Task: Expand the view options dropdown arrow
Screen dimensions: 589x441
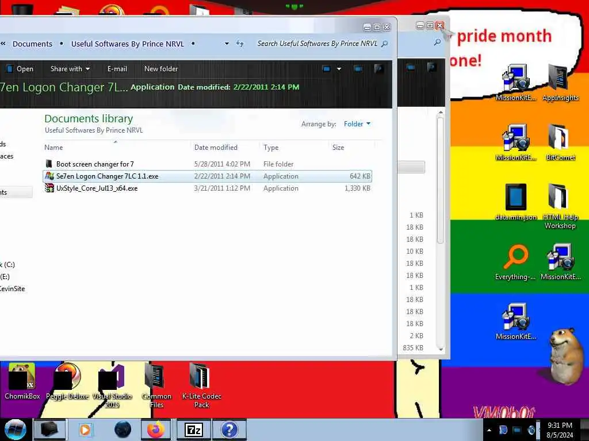Action: (339, 69)
